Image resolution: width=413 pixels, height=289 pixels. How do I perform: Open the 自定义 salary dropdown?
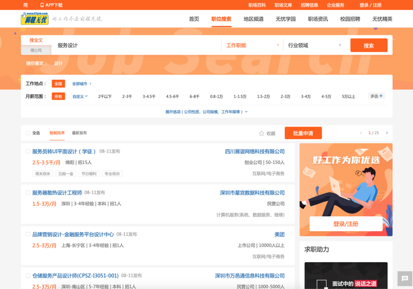[x=80, y=96]
